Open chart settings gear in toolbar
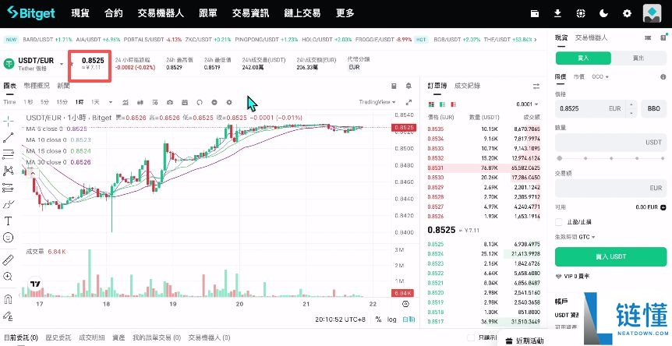Image resolution: width=672 pixels, height=346 pixels. (229, 102)
